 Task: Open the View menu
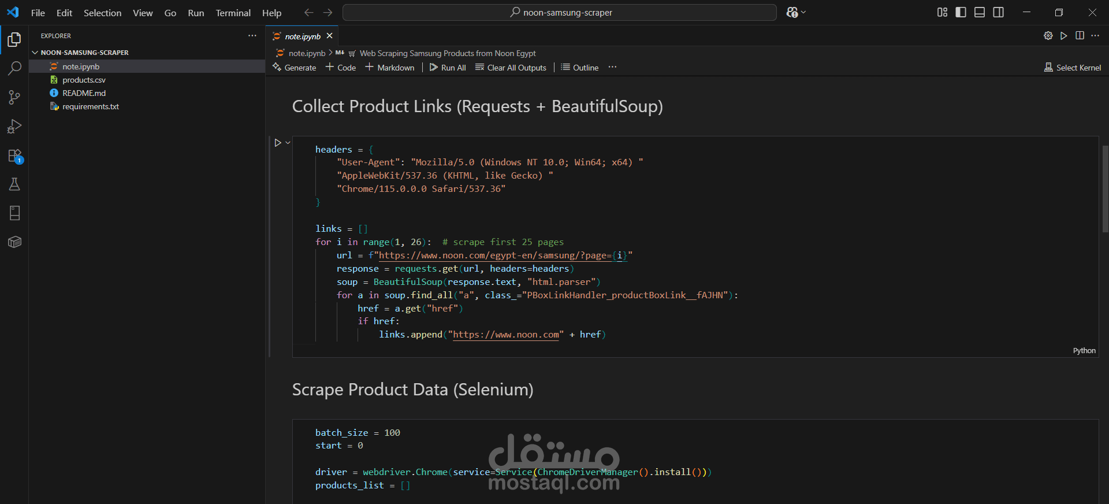(143, 13)
